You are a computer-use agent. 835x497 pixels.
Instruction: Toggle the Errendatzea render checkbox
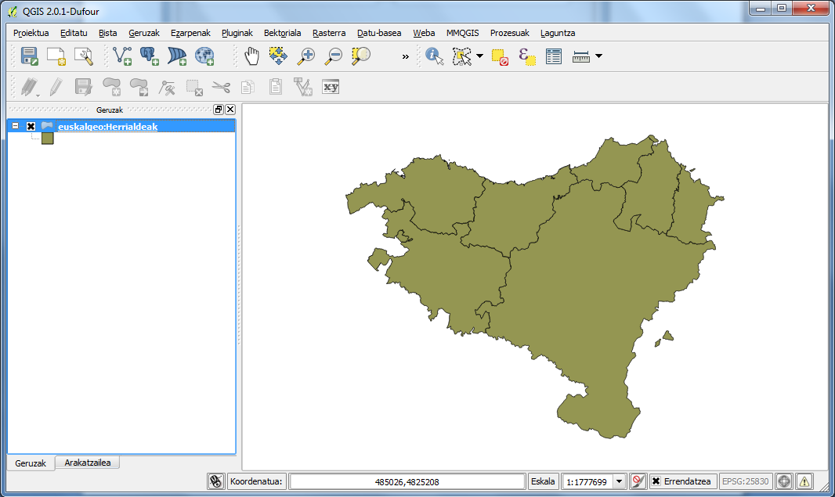[656, 481]
